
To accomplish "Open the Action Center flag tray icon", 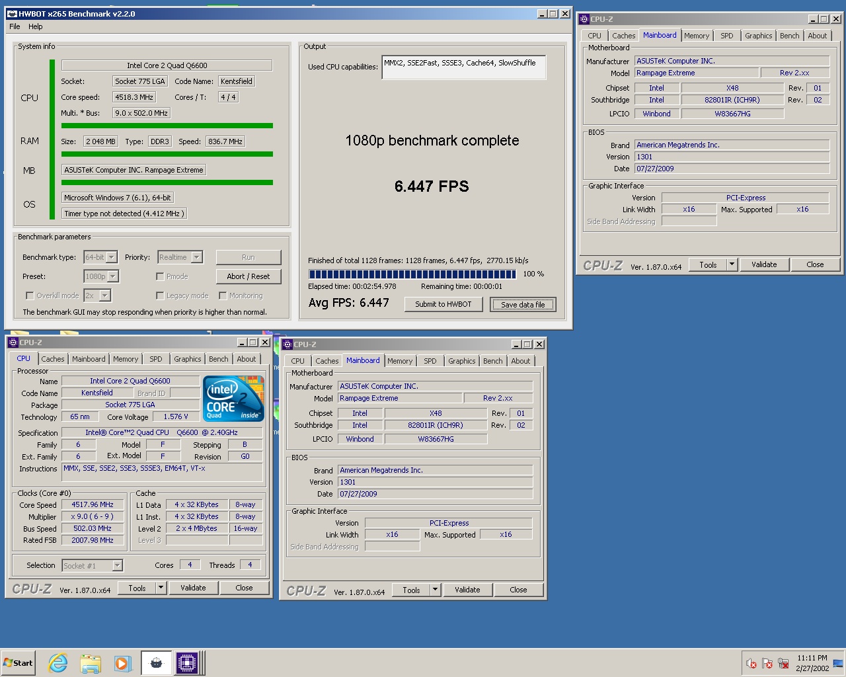I will [767, 663].
